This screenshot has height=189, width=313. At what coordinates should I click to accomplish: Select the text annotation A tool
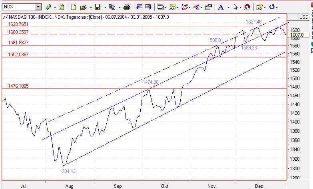(x=221, y=7)
